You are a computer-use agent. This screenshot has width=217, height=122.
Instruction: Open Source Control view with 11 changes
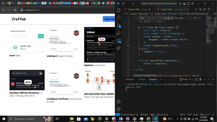(119, 26)
